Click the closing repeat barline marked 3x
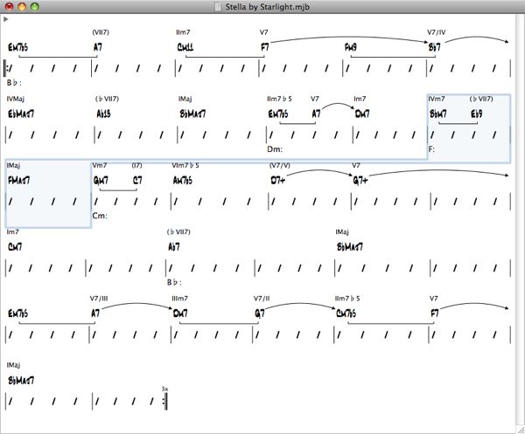 (164, 401)
